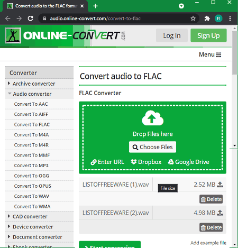Viewport: 238px width, 248px height.
Task: Click the Log In button
Action: [172, 35]
